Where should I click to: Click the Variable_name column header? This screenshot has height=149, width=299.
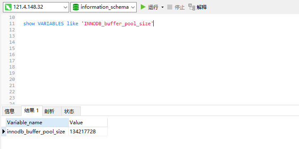tap(37, 123)
